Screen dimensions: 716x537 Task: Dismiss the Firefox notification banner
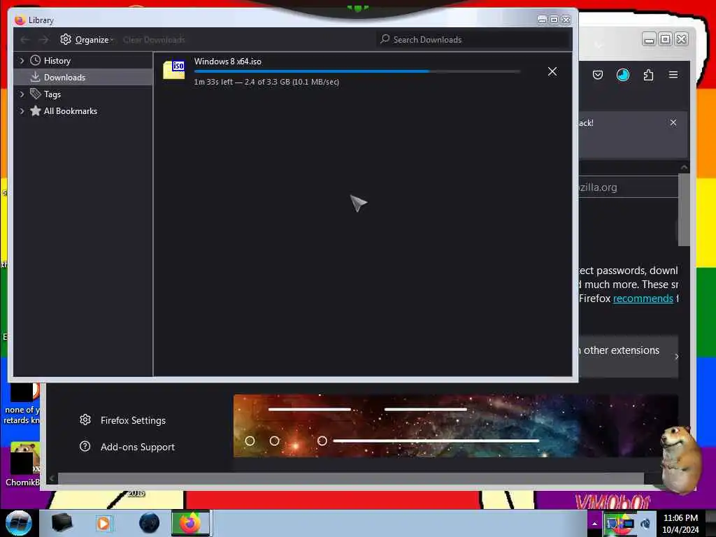coord(673,122)
